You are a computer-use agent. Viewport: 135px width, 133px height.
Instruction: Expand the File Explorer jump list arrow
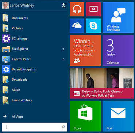click(x=63, y=49)
